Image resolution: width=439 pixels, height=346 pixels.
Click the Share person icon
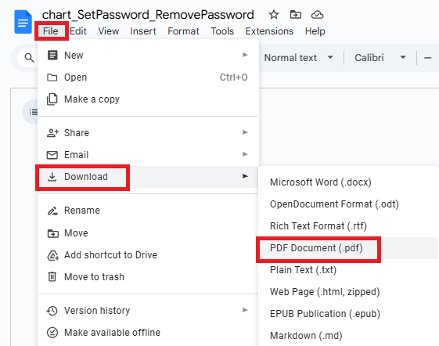click(52, 133)
